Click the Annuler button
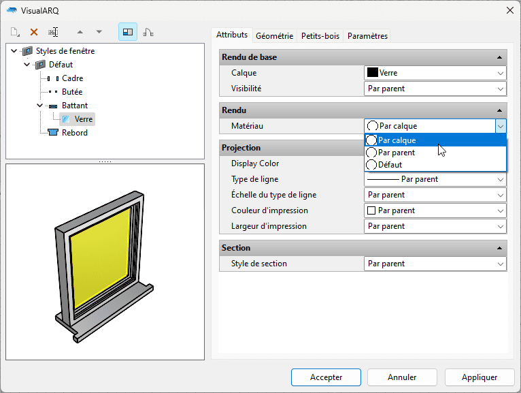The image size is (521, 393). click(x=402, y=377)
